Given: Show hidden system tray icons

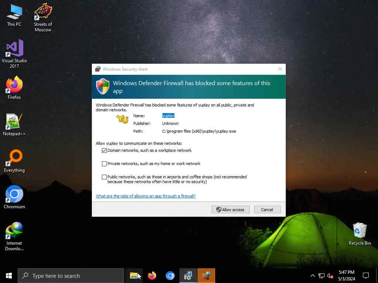Looking at the screenshot, I should [x=312, y=276].
